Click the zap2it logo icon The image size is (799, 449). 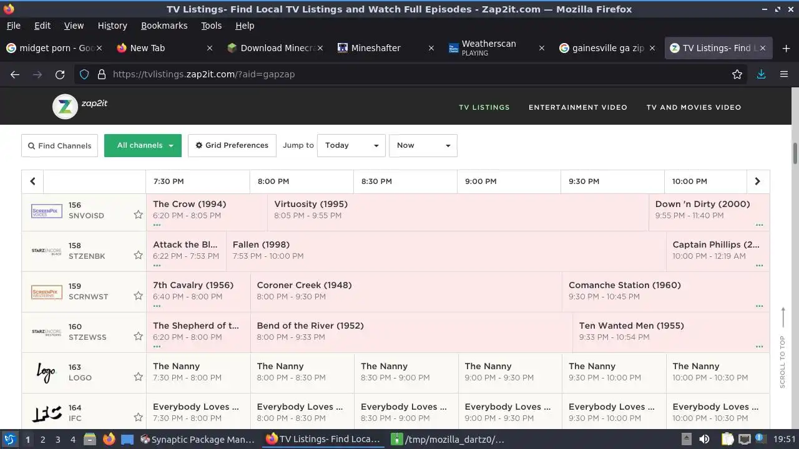click(x=65, y=107)
